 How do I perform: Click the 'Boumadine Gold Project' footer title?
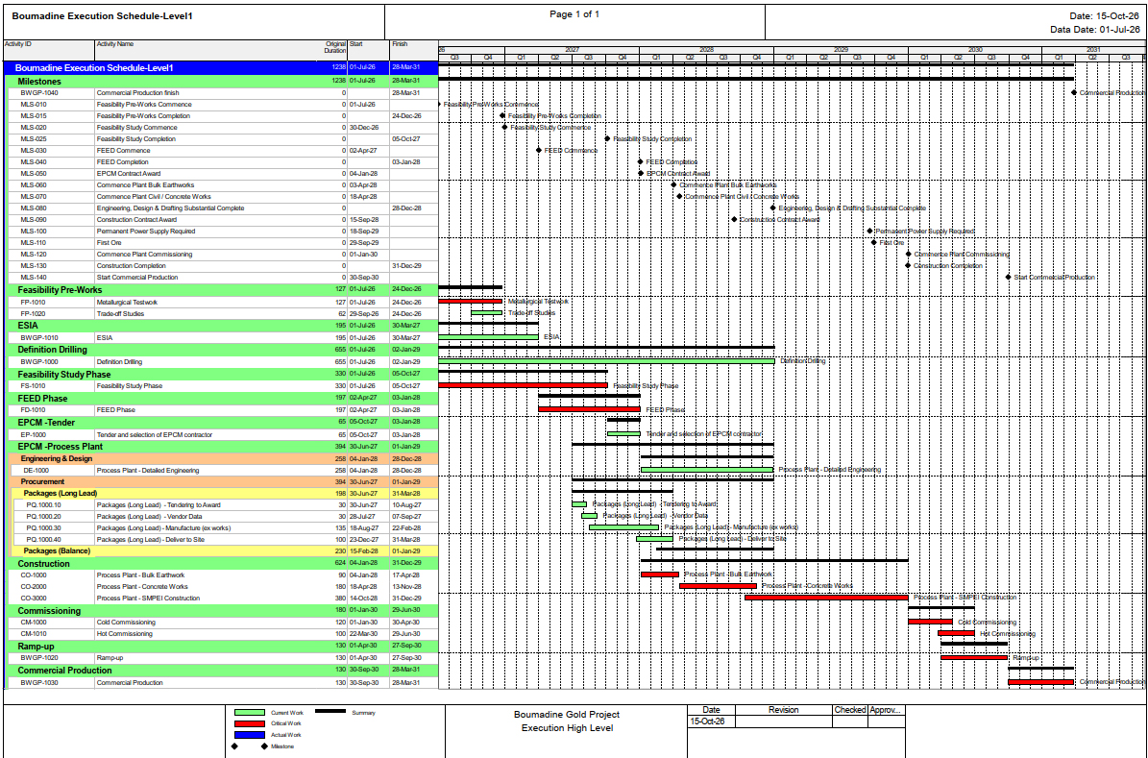567,715
